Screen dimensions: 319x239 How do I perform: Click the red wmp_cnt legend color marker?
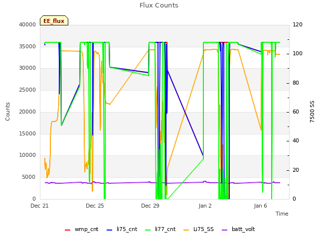coord(67,230)
